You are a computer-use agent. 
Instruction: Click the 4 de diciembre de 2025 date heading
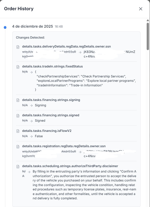tap(32, 26)
